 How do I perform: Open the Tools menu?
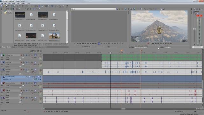coord(18,4)
